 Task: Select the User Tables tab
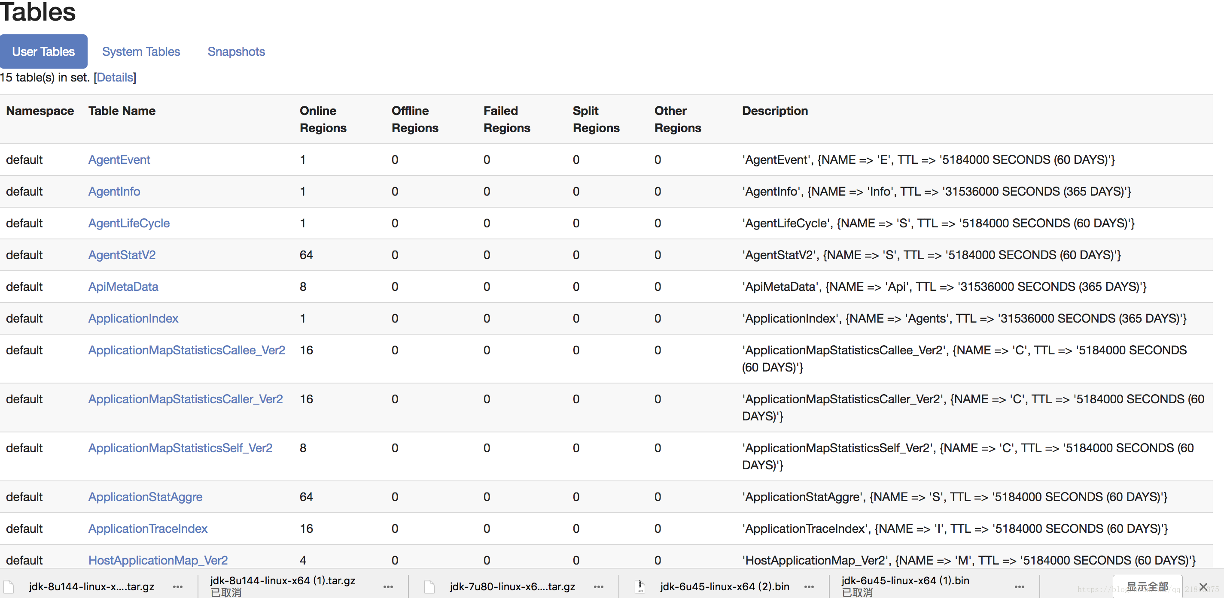coord(43,51)
